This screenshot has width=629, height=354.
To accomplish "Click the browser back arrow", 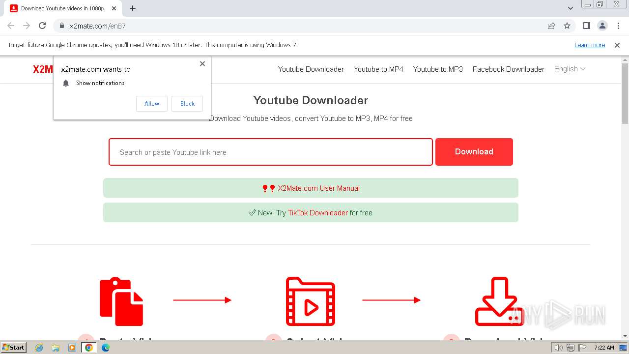I will coord(11,26).
